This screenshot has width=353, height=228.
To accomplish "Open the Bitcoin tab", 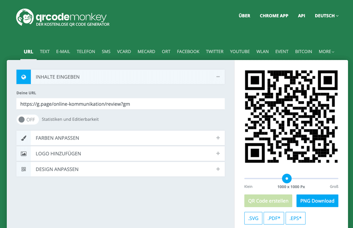I will [x=303, y=52].
